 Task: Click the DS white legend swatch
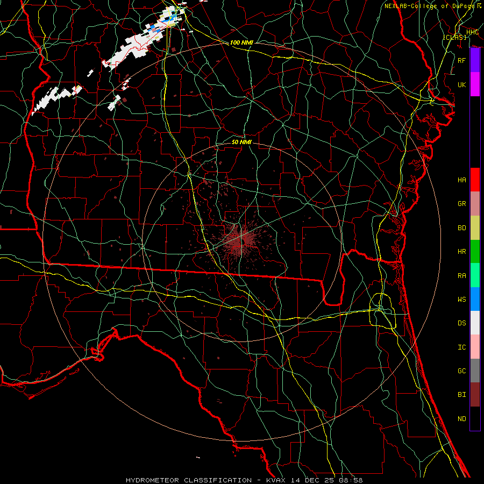pos(475,323)
